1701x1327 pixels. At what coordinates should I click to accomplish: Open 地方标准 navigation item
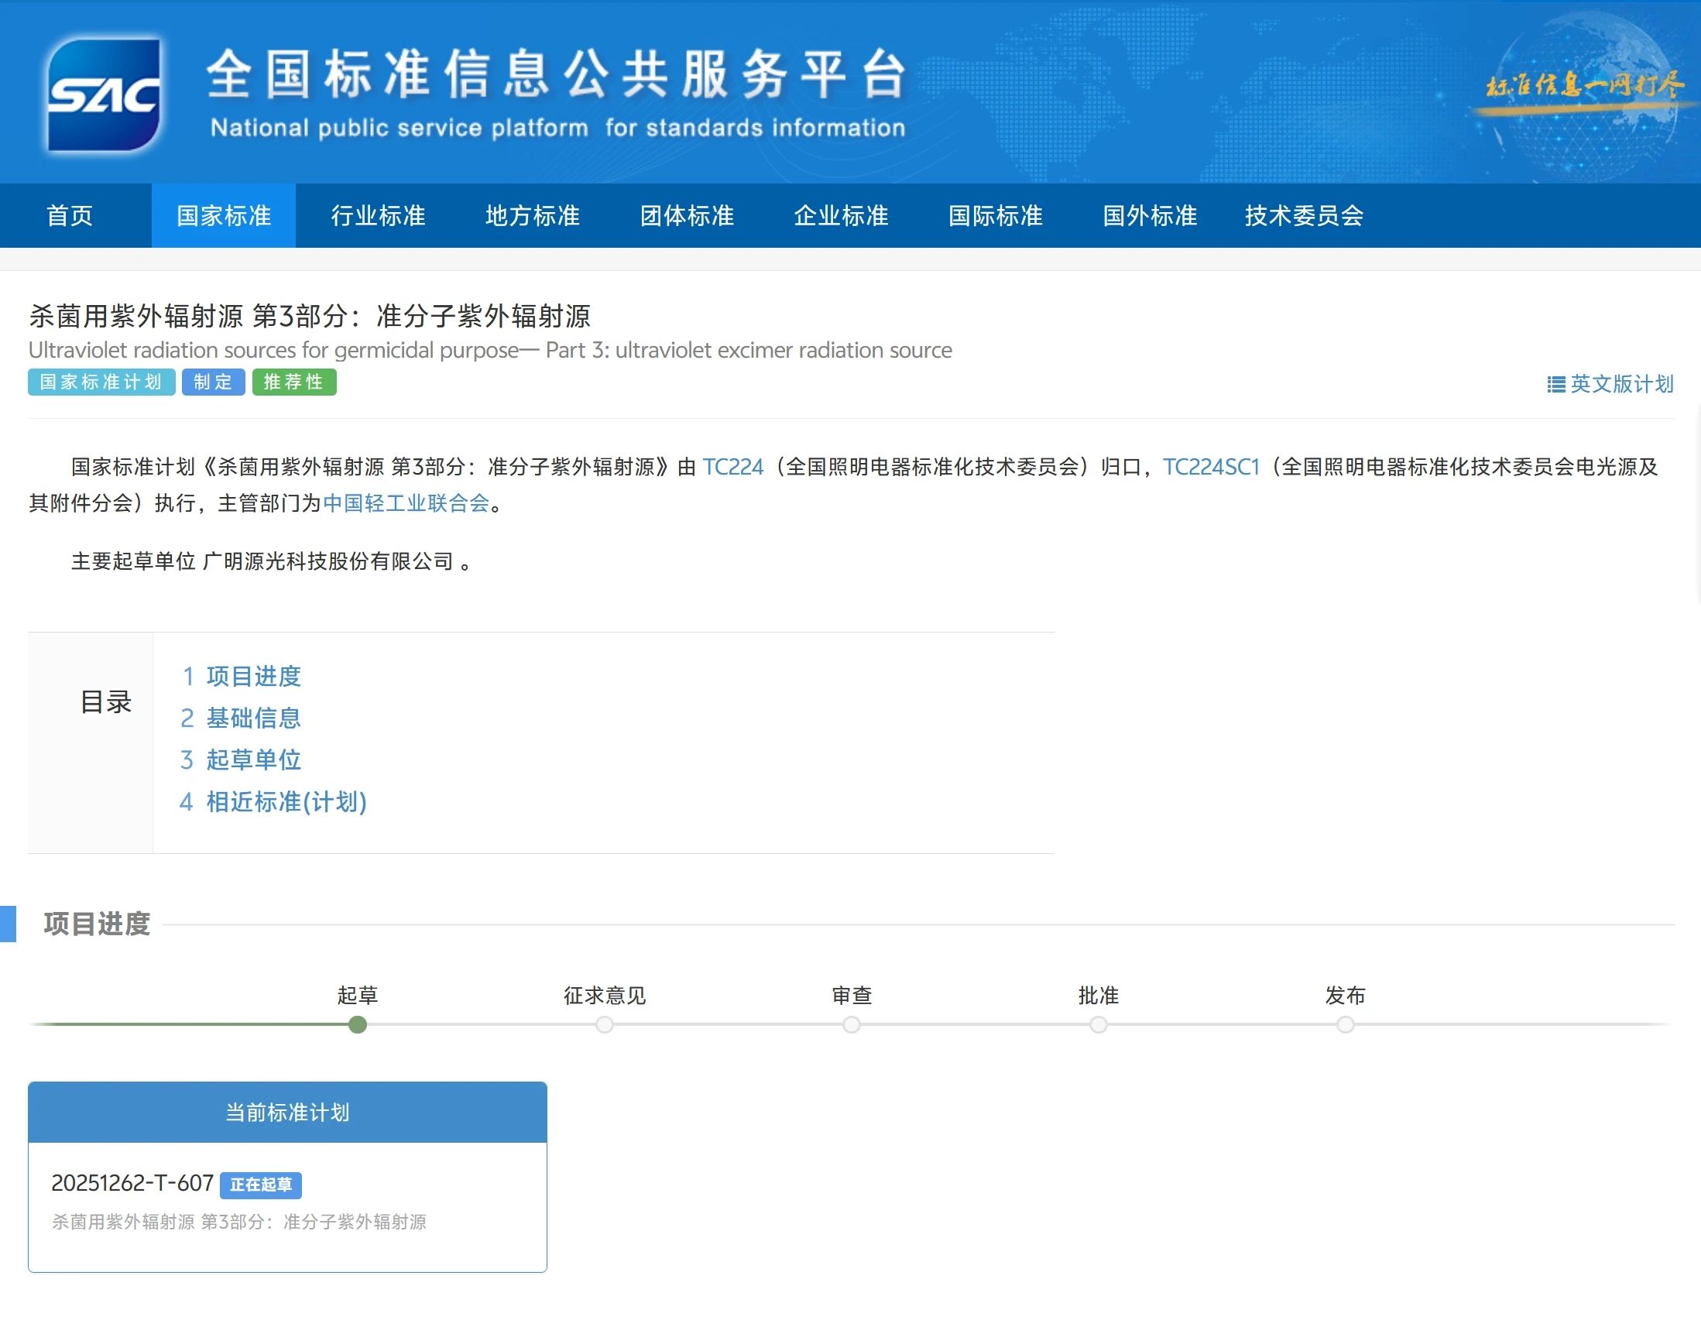[533, 216]
